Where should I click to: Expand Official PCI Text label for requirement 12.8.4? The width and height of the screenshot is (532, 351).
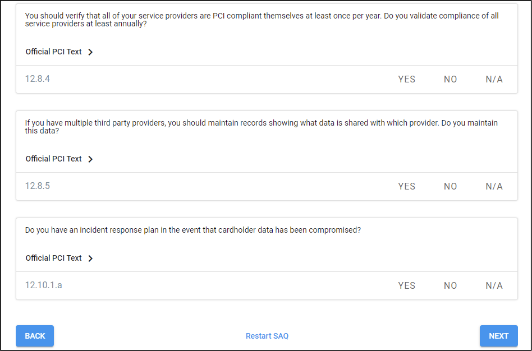pos(54,52)
